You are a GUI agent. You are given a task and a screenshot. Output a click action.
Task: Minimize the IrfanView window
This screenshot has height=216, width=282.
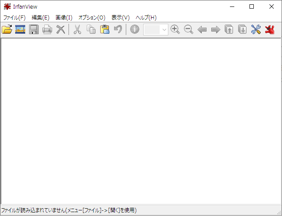(x=232, y=6)
